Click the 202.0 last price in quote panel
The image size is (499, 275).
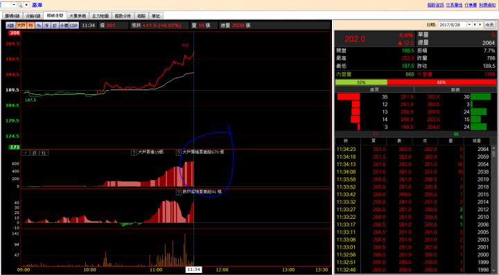355,39
